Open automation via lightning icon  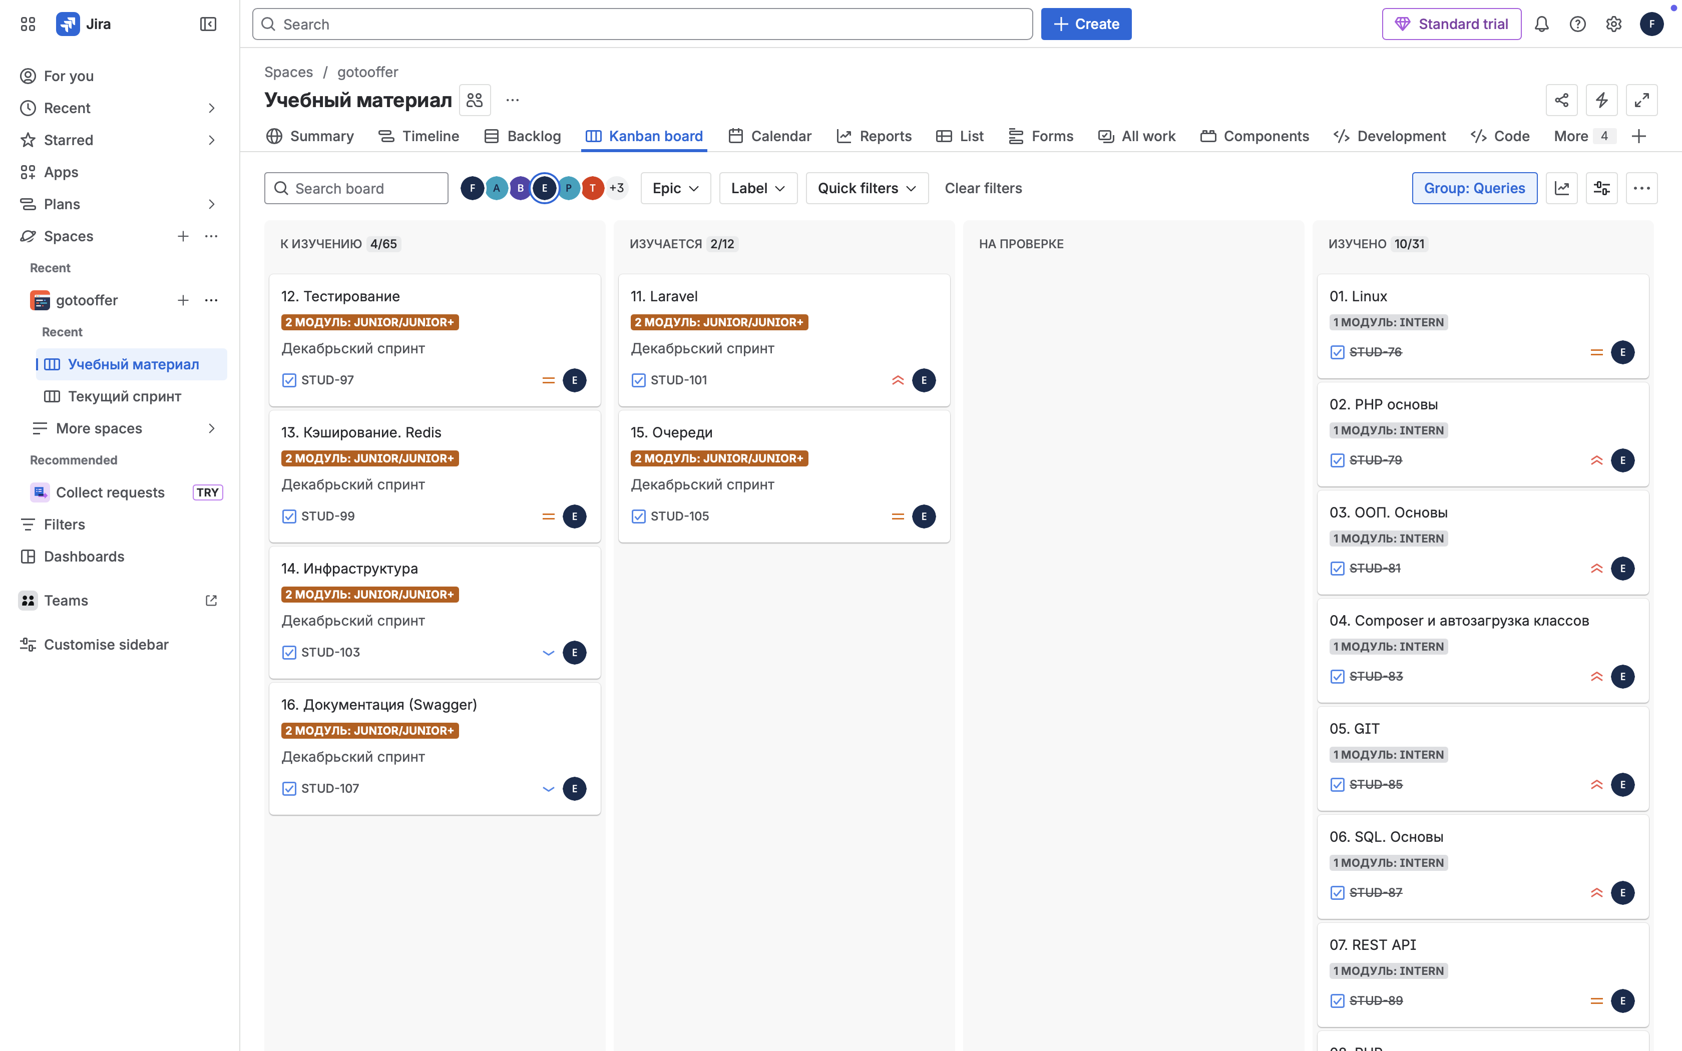1602,100
